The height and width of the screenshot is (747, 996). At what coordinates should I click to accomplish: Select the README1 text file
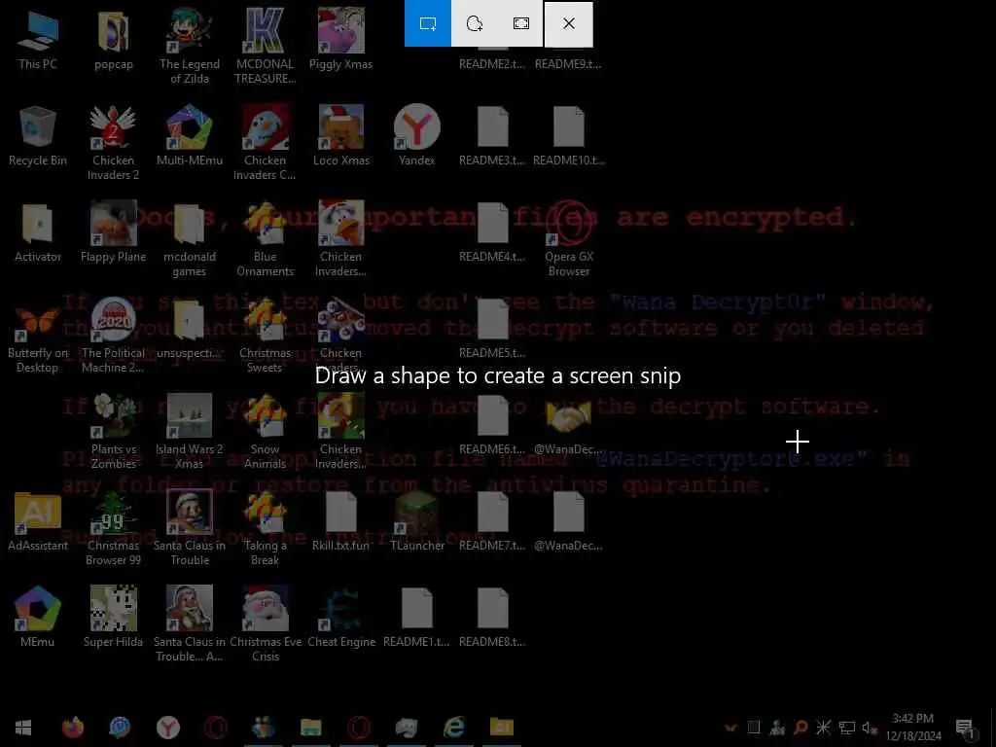point(416,618)
